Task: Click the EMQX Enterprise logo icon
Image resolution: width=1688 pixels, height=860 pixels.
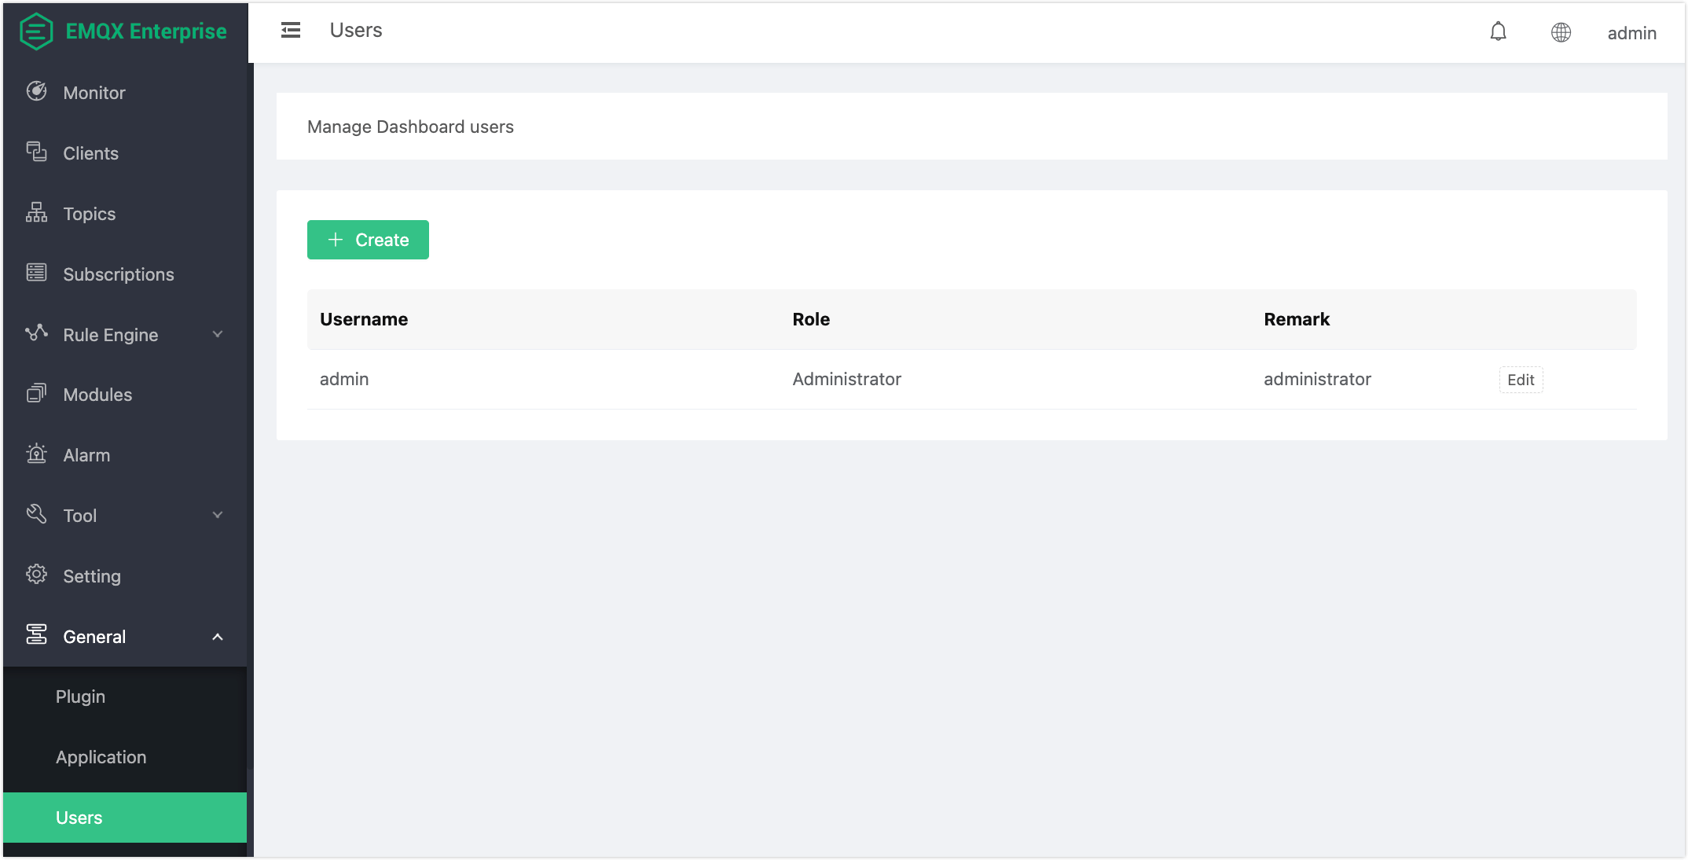Action: click(36, 31)
